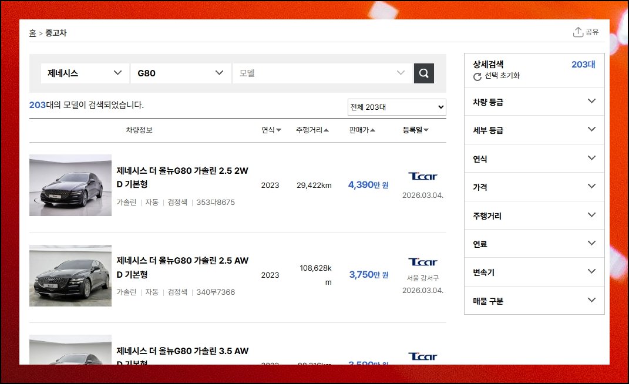
Task: Click 2023 year of 108,628km listing
Action: (x=270, y=275)
